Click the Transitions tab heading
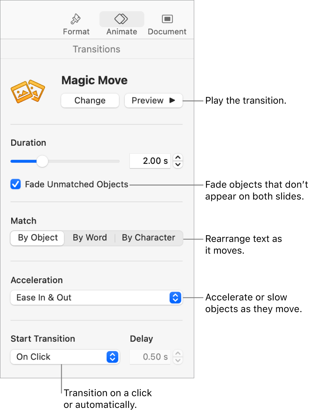This screenshot has height=414, width=310. point(97,49)
